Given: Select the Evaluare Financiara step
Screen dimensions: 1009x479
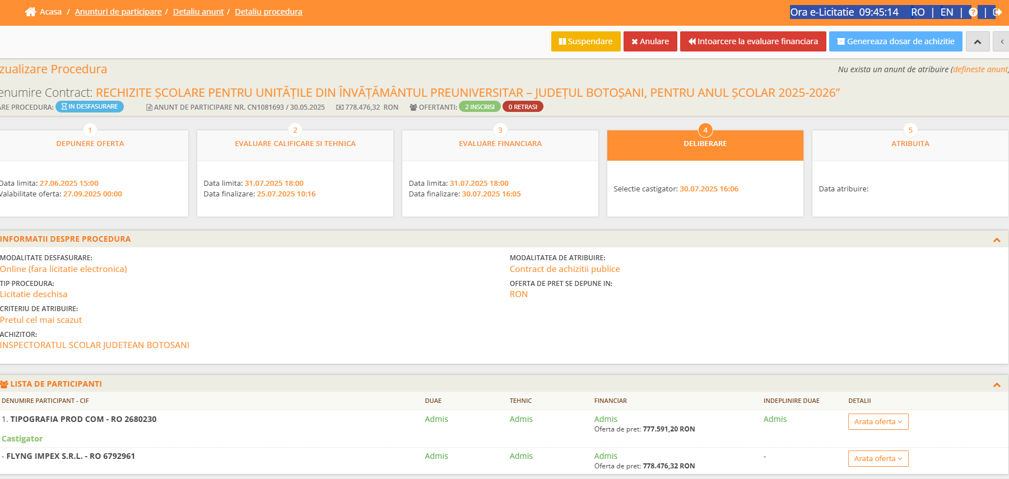Looking at the screenshot, I should pos(500,144).
